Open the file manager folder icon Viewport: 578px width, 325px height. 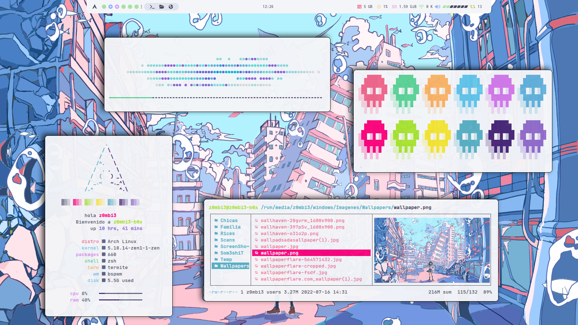point(161,6)
